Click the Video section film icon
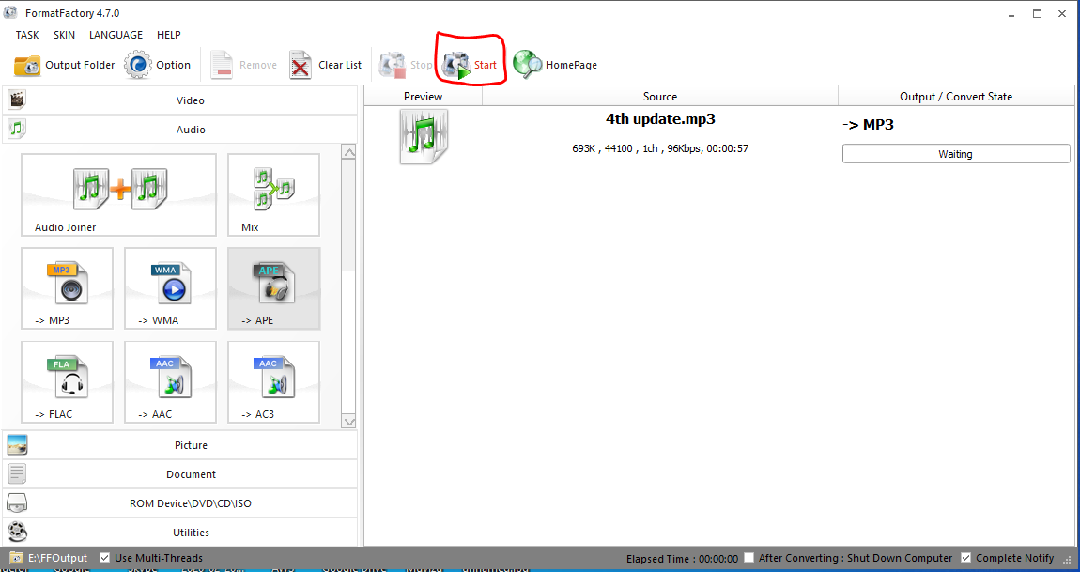 tap(17, 100)
